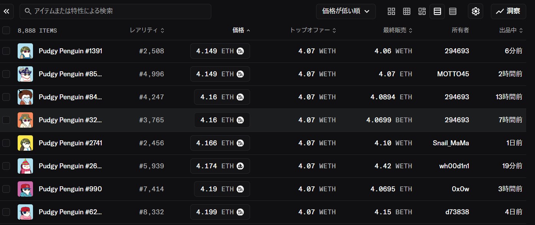
Task: Click the Blur badge on Pudgy Penguin #990 price
Action: coord(240,189)
